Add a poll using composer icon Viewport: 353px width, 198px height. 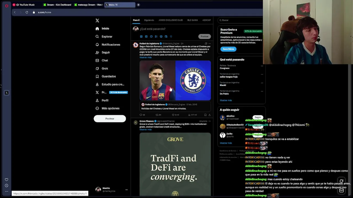pyautogui.click(x=156, y=37)
